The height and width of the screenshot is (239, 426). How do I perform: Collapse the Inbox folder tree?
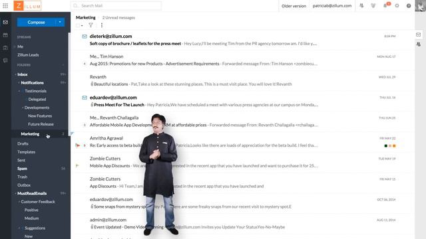[x=15, y=74]
